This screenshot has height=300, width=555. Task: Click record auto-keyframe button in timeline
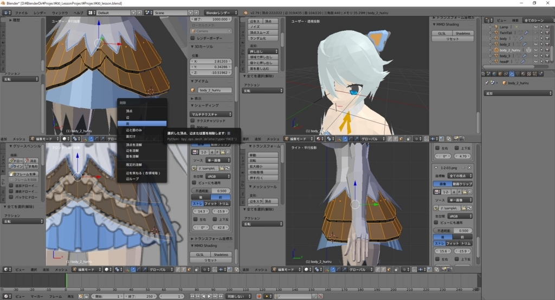point(259,296)
